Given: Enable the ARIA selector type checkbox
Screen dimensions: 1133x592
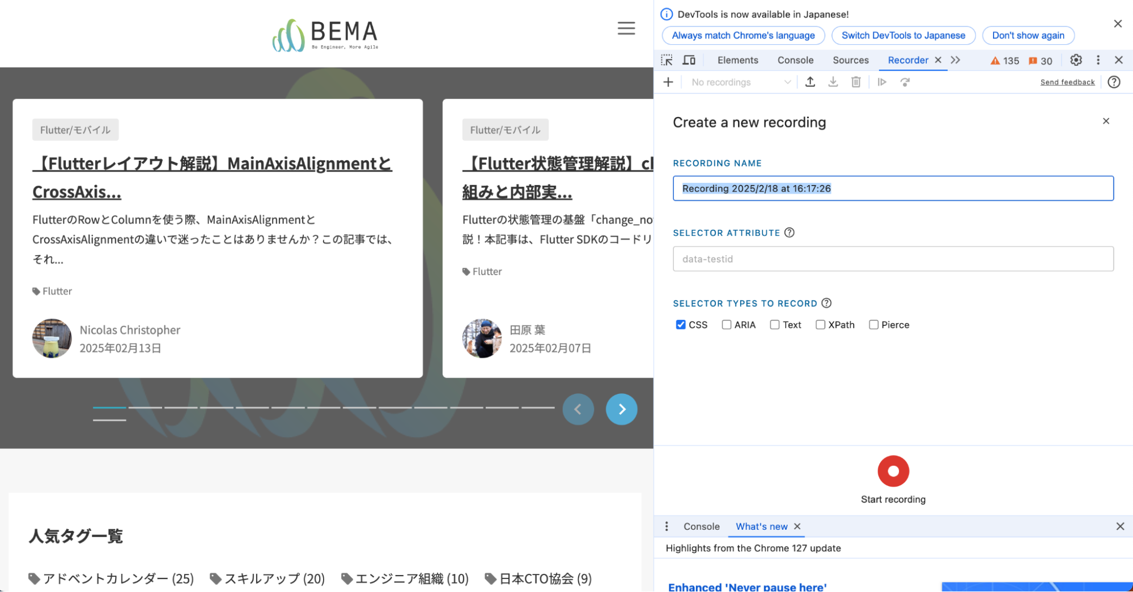Looking at the screenshot, I should (726, 325).
